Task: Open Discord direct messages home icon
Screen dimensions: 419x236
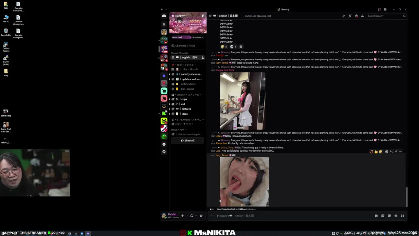Action: (164, 16)
